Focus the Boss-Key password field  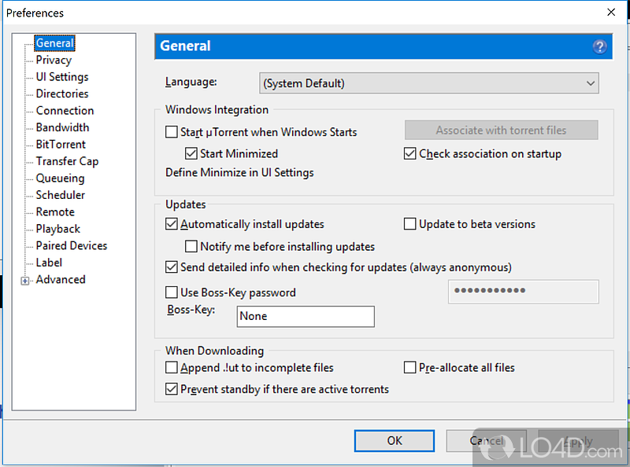pos(523,292)
